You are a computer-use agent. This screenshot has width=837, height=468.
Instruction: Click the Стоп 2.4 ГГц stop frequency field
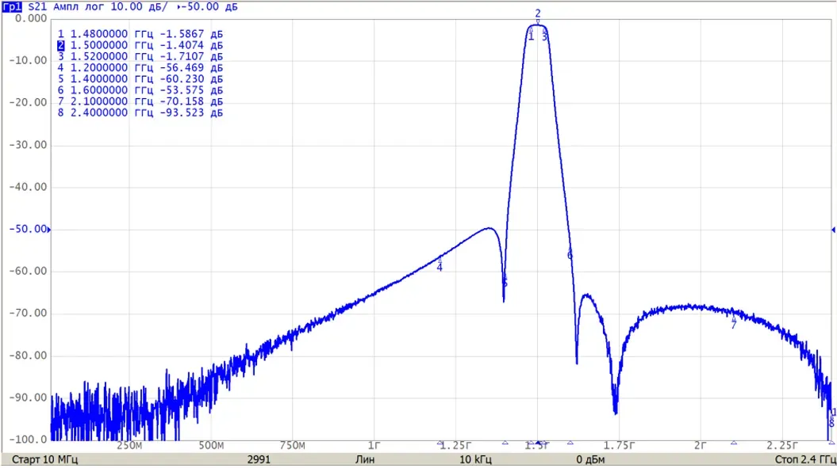click(x=805, y=459)
